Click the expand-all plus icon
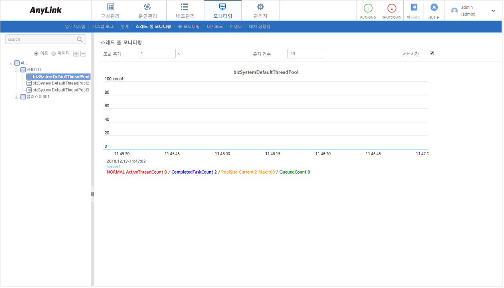Viewport: 504px width, 288px height. [x=76, y=54]
